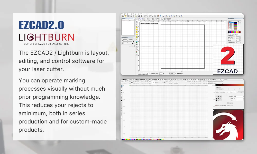Image resolution: width=257 pixels, height=154 pixels.
Task: Collapse the Mark parameter panel header arrow
Action: pos(243,18)
